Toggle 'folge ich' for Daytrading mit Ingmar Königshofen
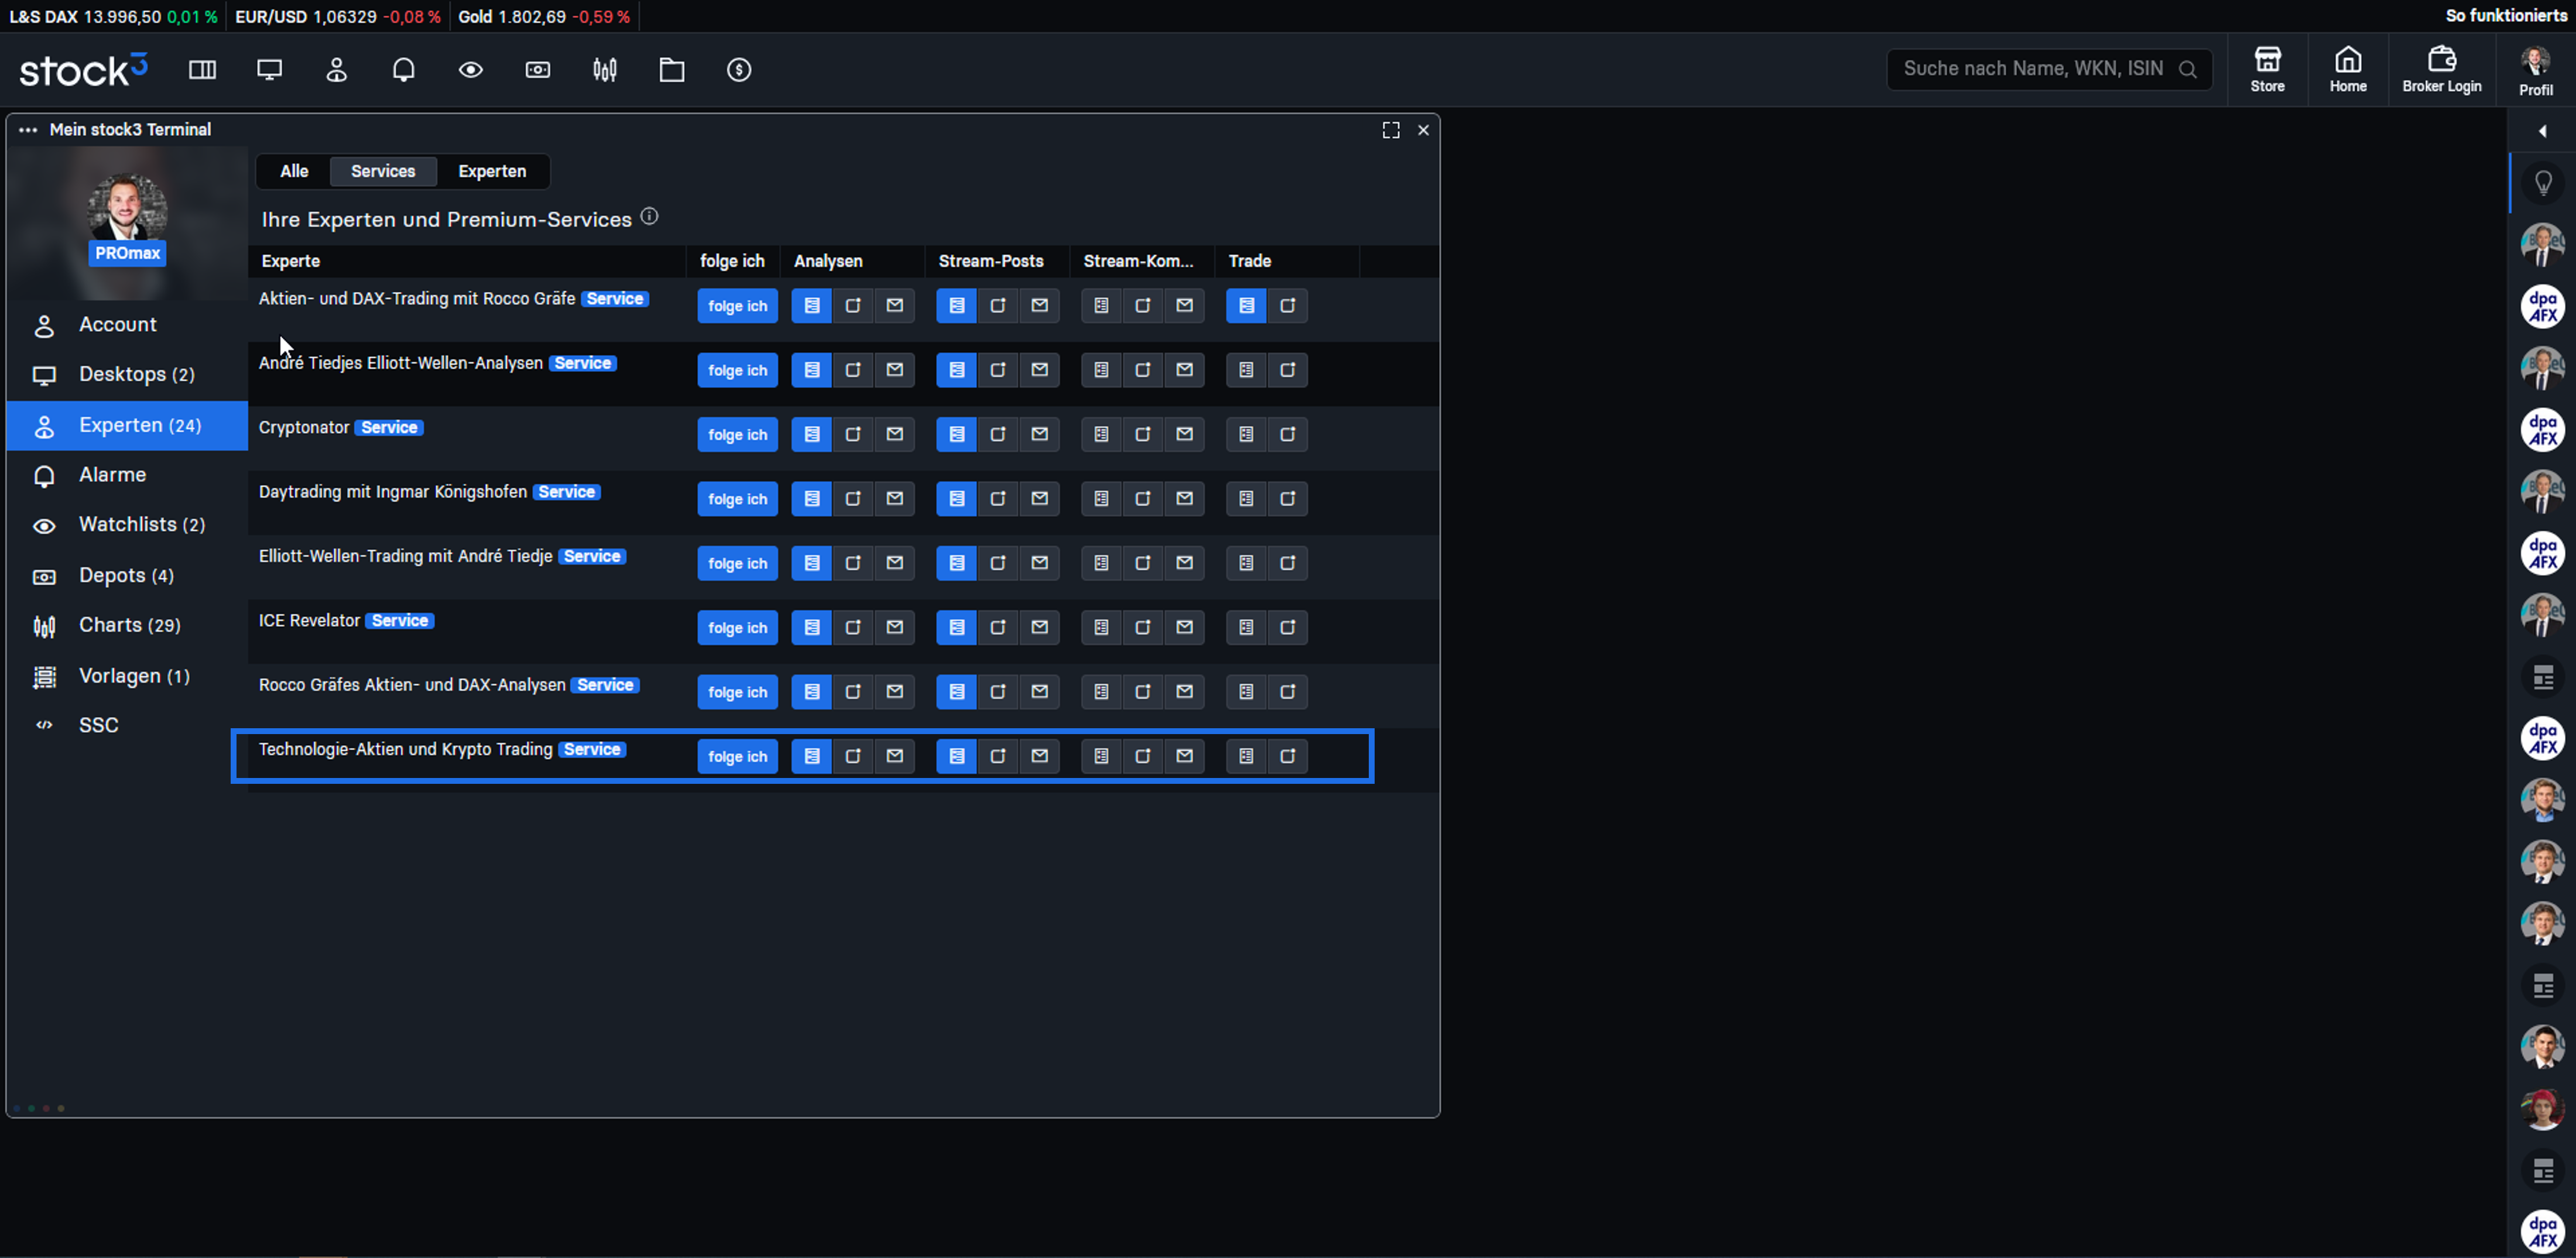Viewport: 2576px width, 1258px height. click(737, 499)
